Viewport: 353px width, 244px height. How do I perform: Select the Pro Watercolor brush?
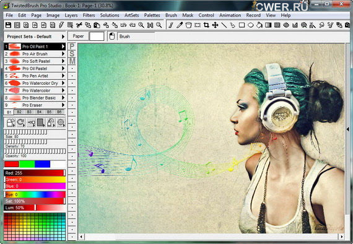coord(35,90)
